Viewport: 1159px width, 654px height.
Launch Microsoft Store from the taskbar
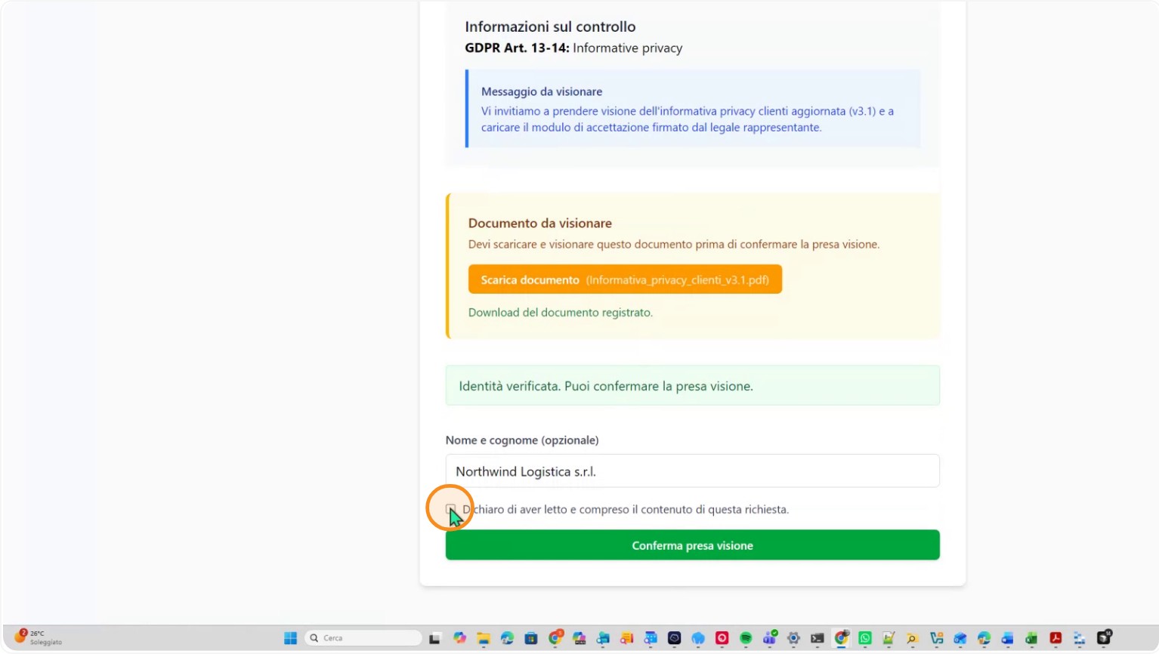click(x=531, y=638)
